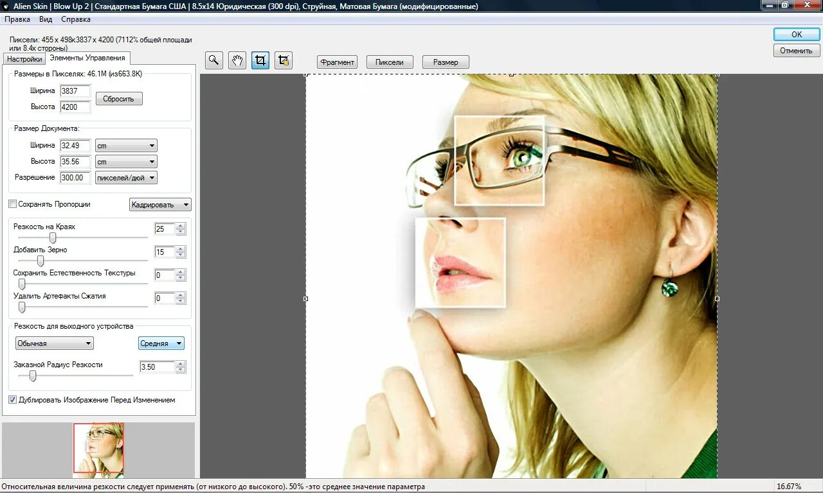Image resolution: width=823 pixels, height=493 pixels.
Task: Click the left-middle crop handle
Action: click(305, 298)
